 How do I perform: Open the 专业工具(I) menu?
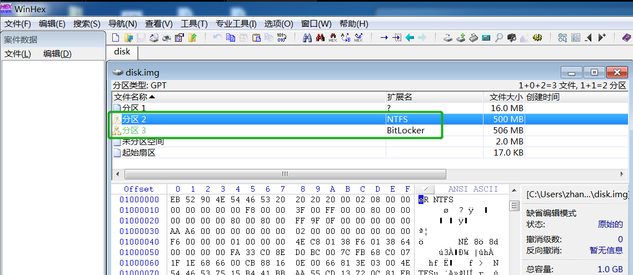tap(236, 24)
